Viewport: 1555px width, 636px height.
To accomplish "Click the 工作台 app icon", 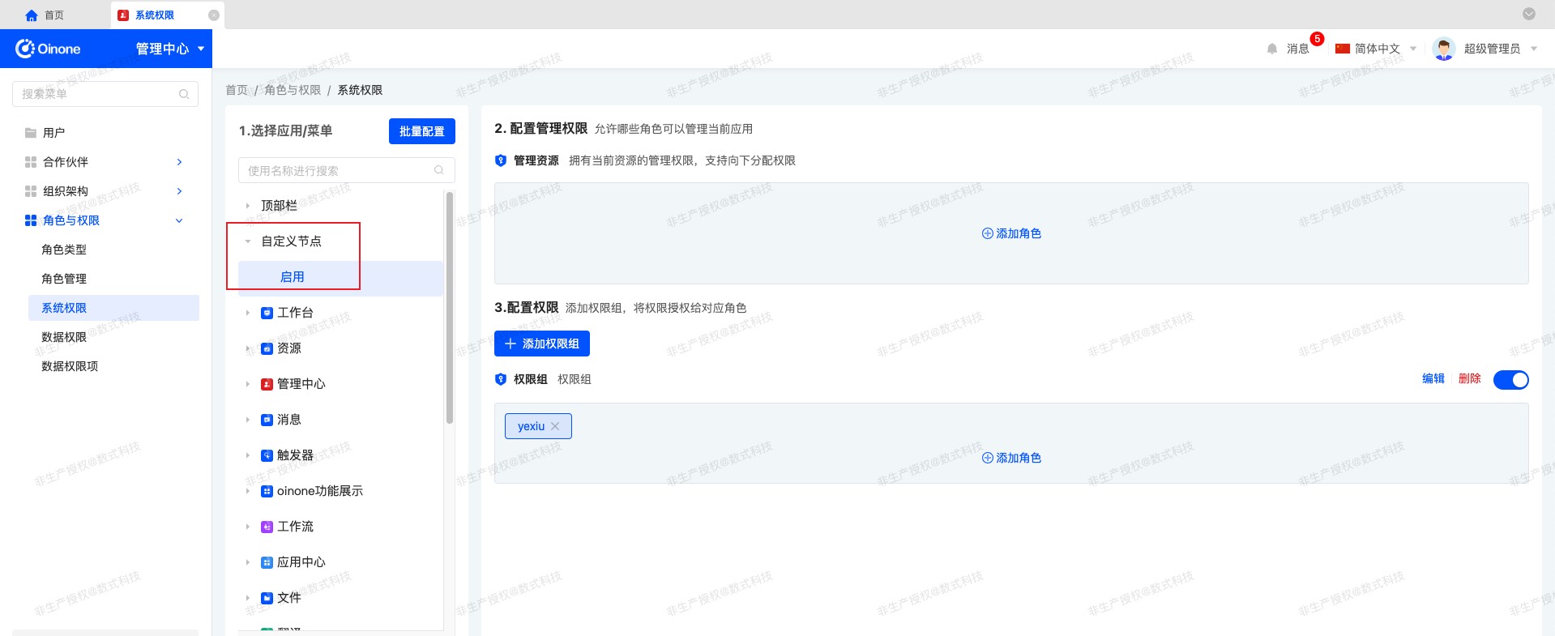I will click(x=267, y=313).
